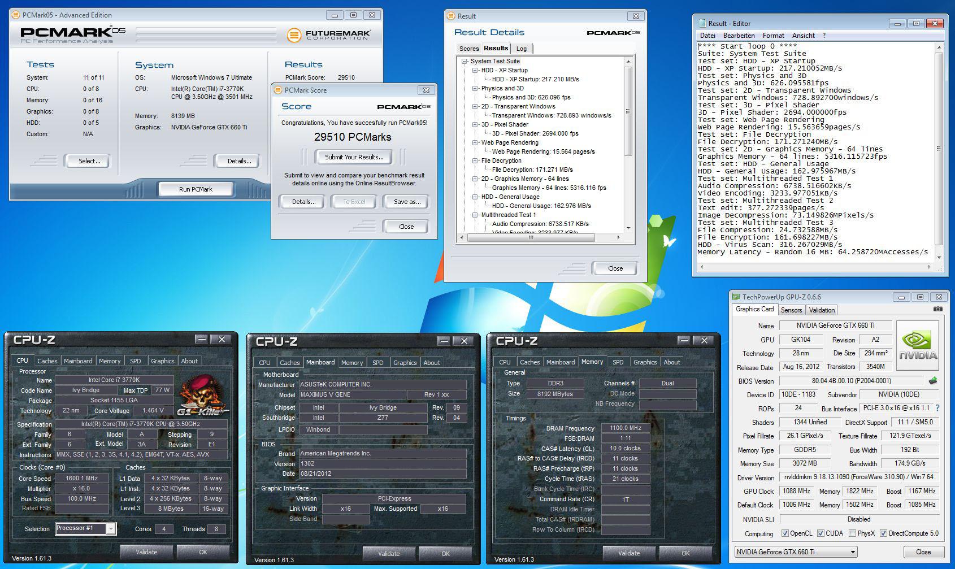Click the DRAM Frequency 1100.0 MHz field
Screen dimensions: 955x569
point(626,428)
